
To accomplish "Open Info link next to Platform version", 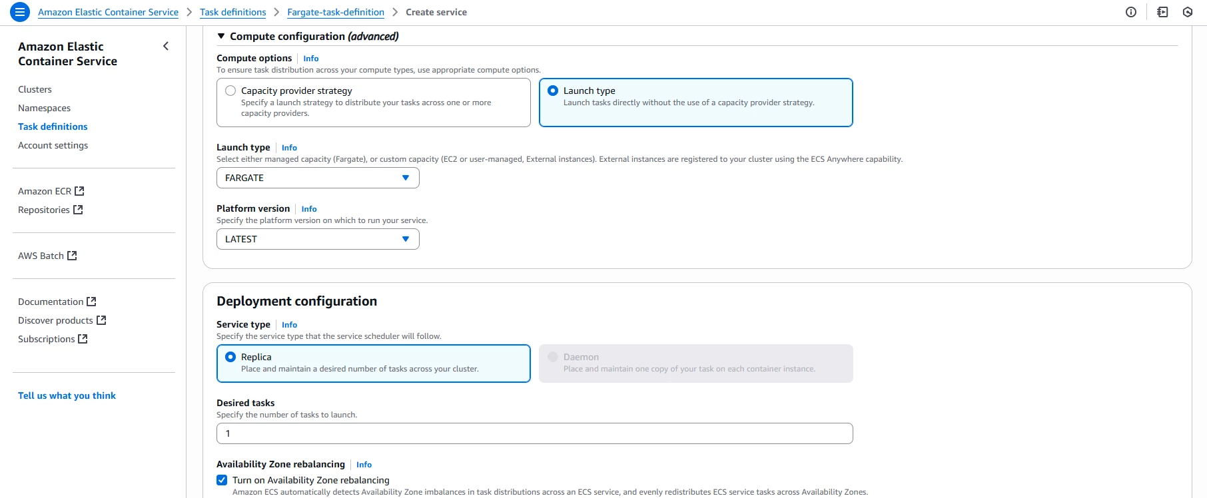I will [x=309, y=209].
